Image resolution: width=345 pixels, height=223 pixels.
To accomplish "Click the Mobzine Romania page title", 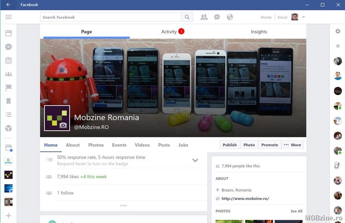I will pyautogui.click(x=107, y=117).
